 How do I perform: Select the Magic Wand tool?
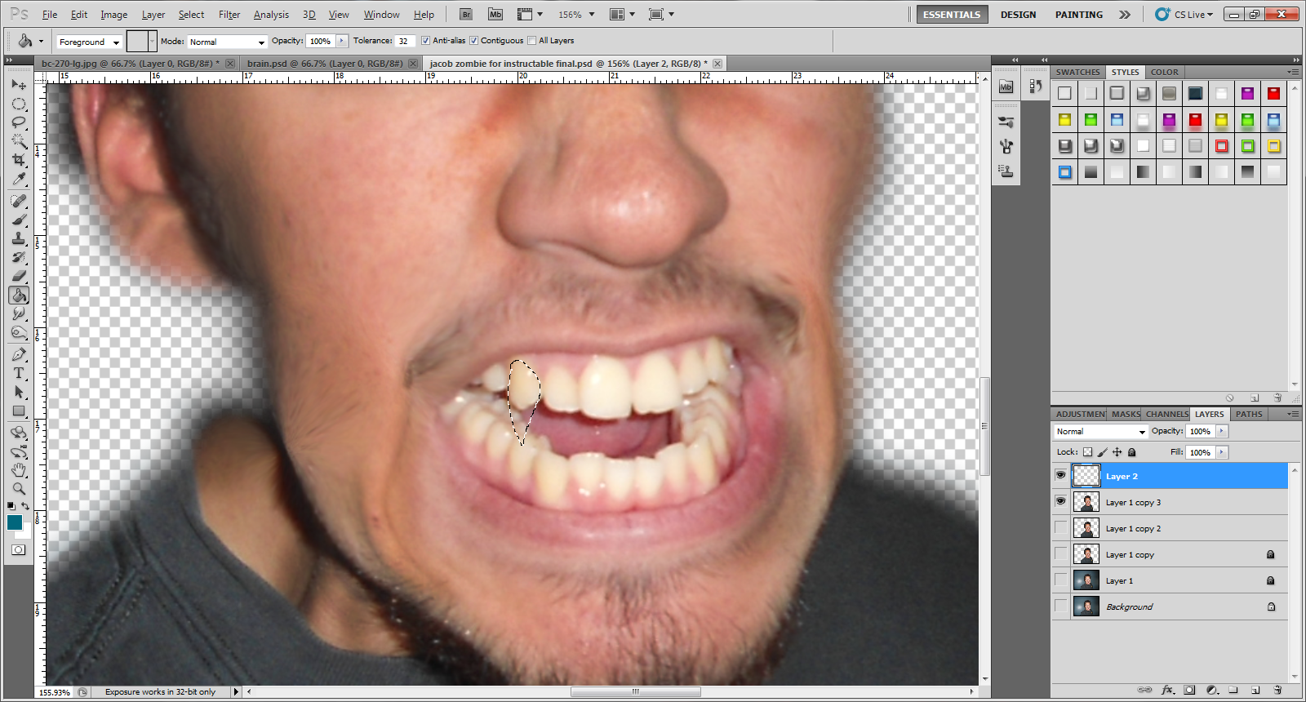pos(19,141)
